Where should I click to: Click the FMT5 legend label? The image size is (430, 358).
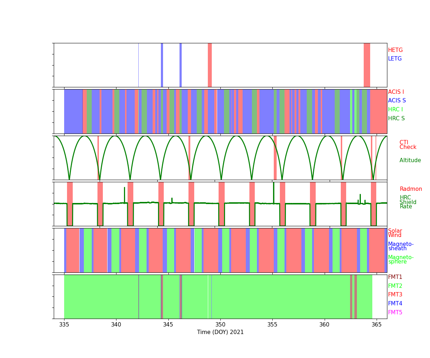tap(395, 313)
